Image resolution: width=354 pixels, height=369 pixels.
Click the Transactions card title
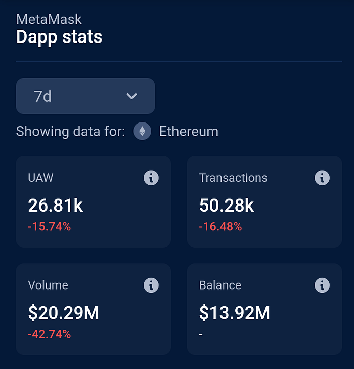[233, 178]
